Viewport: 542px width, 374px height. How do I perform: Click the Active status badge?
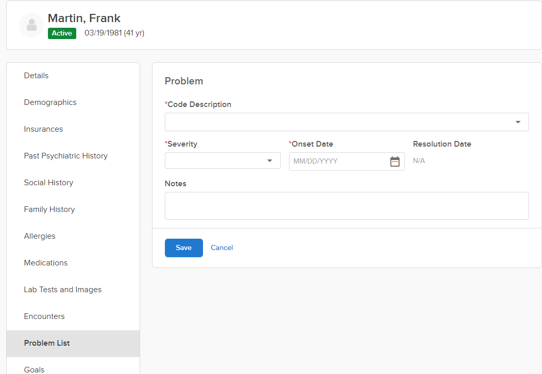point(62,33)
